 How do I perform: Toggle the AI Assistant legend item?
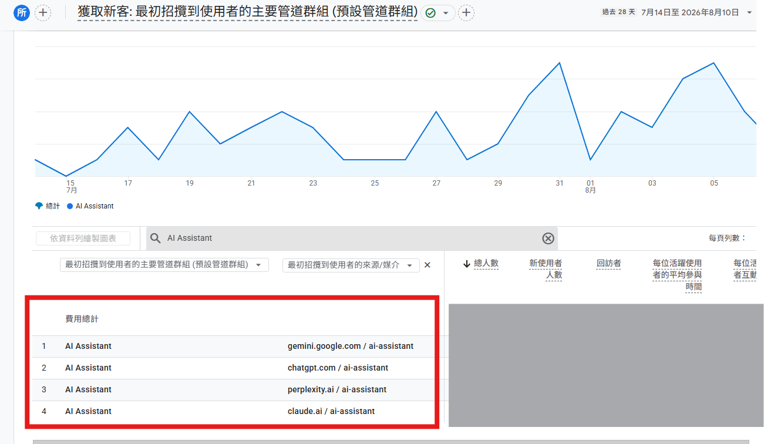click(90, 206)
